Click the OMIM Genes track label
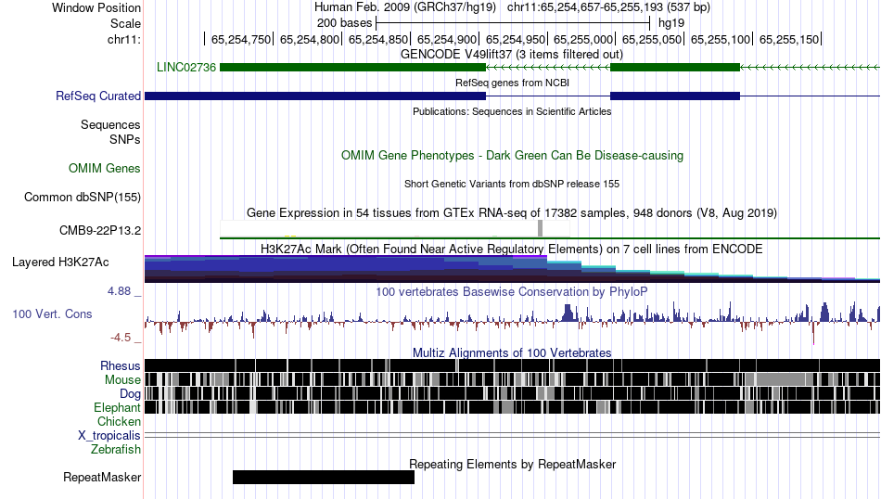Image resolution: width=881 pixels, height=499 pixels. tap(105, 168)
